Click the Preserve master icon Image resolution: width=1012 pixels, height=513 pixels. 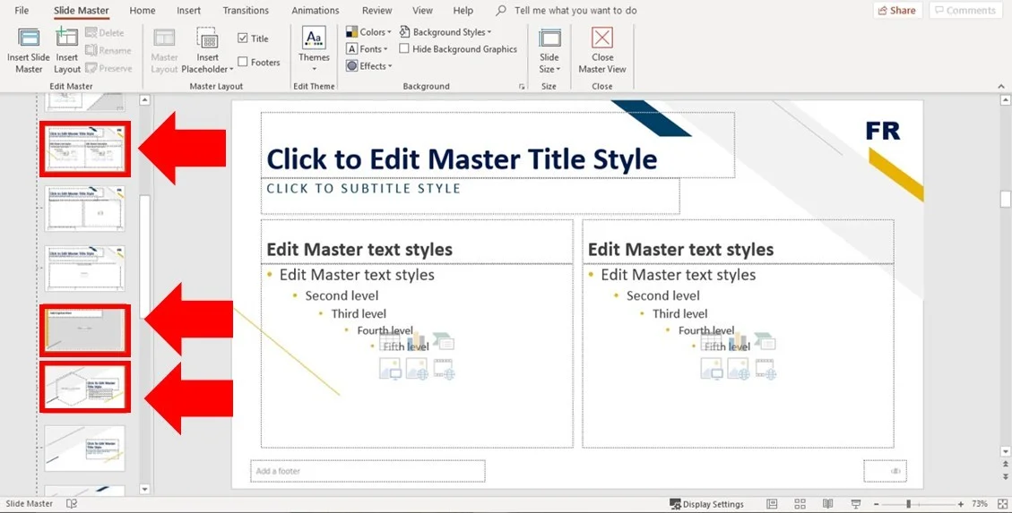91,68
